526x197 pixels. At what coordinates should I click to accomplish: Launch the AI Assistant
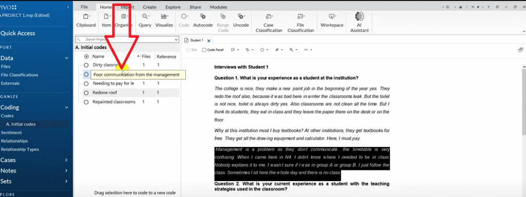click(360, 23)
